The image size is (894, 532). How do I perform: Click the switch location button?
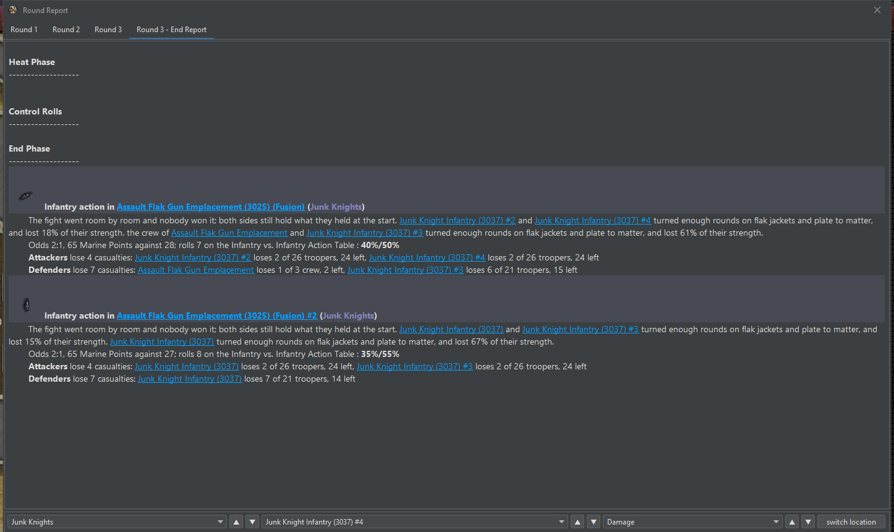(x=851, y=522)
